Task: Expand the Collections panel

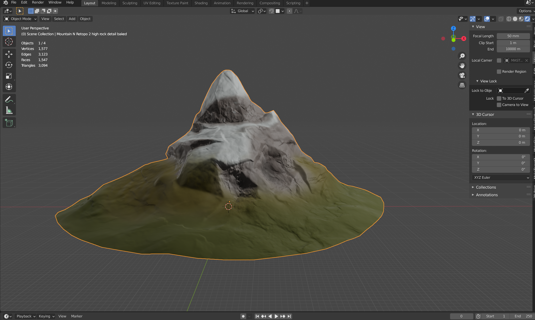Action: 485,187
